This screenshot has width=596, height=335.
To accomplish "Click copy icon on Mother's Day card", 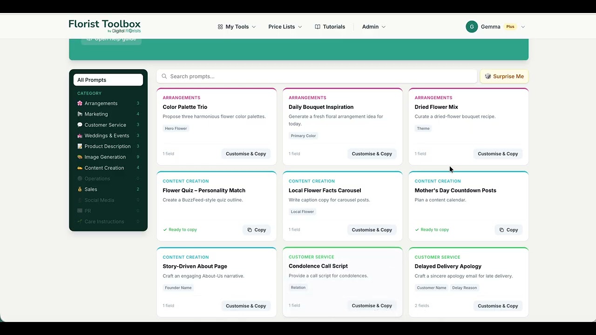I will tap(501, 230).
